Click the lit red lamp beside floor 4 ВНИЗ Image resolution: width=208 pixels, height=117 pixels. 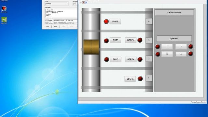tap(106, 21)
